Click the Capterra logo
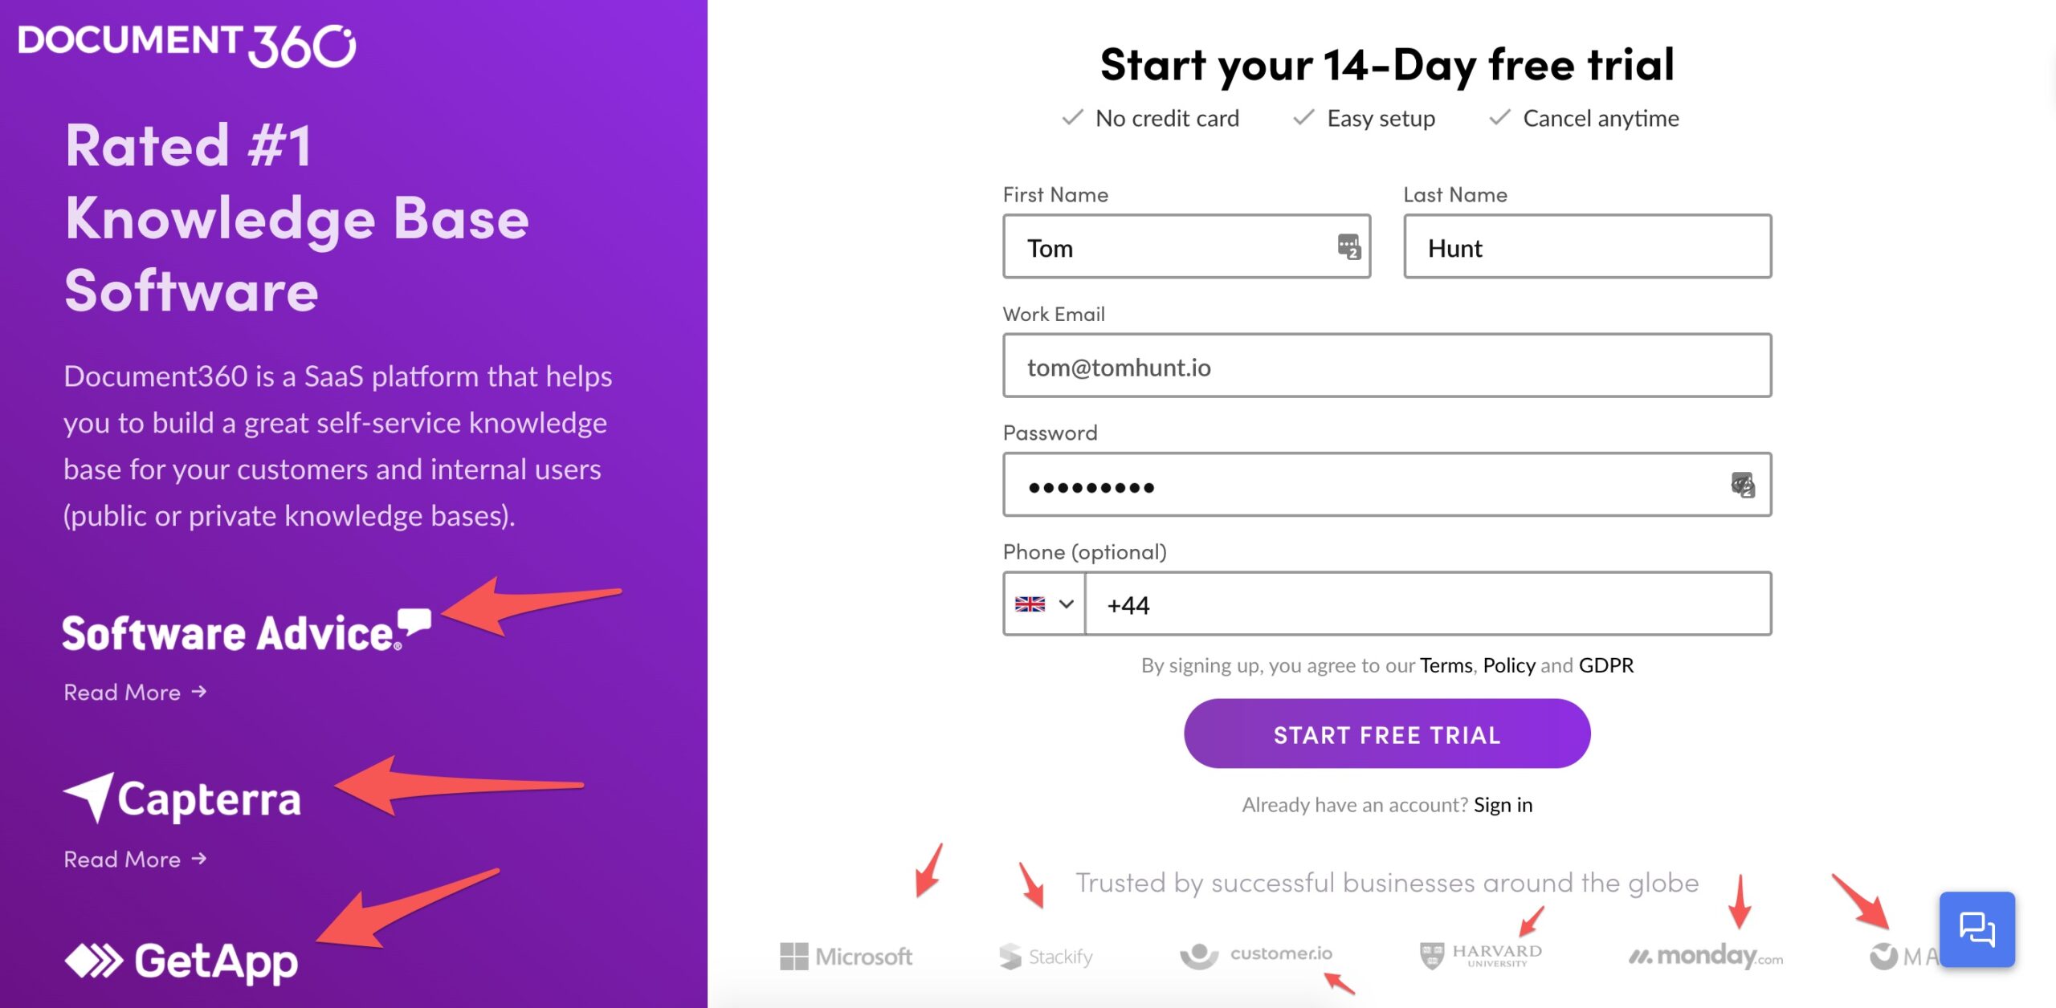Viewport: 2056px width, 1008px height. (x=182, y=797)
